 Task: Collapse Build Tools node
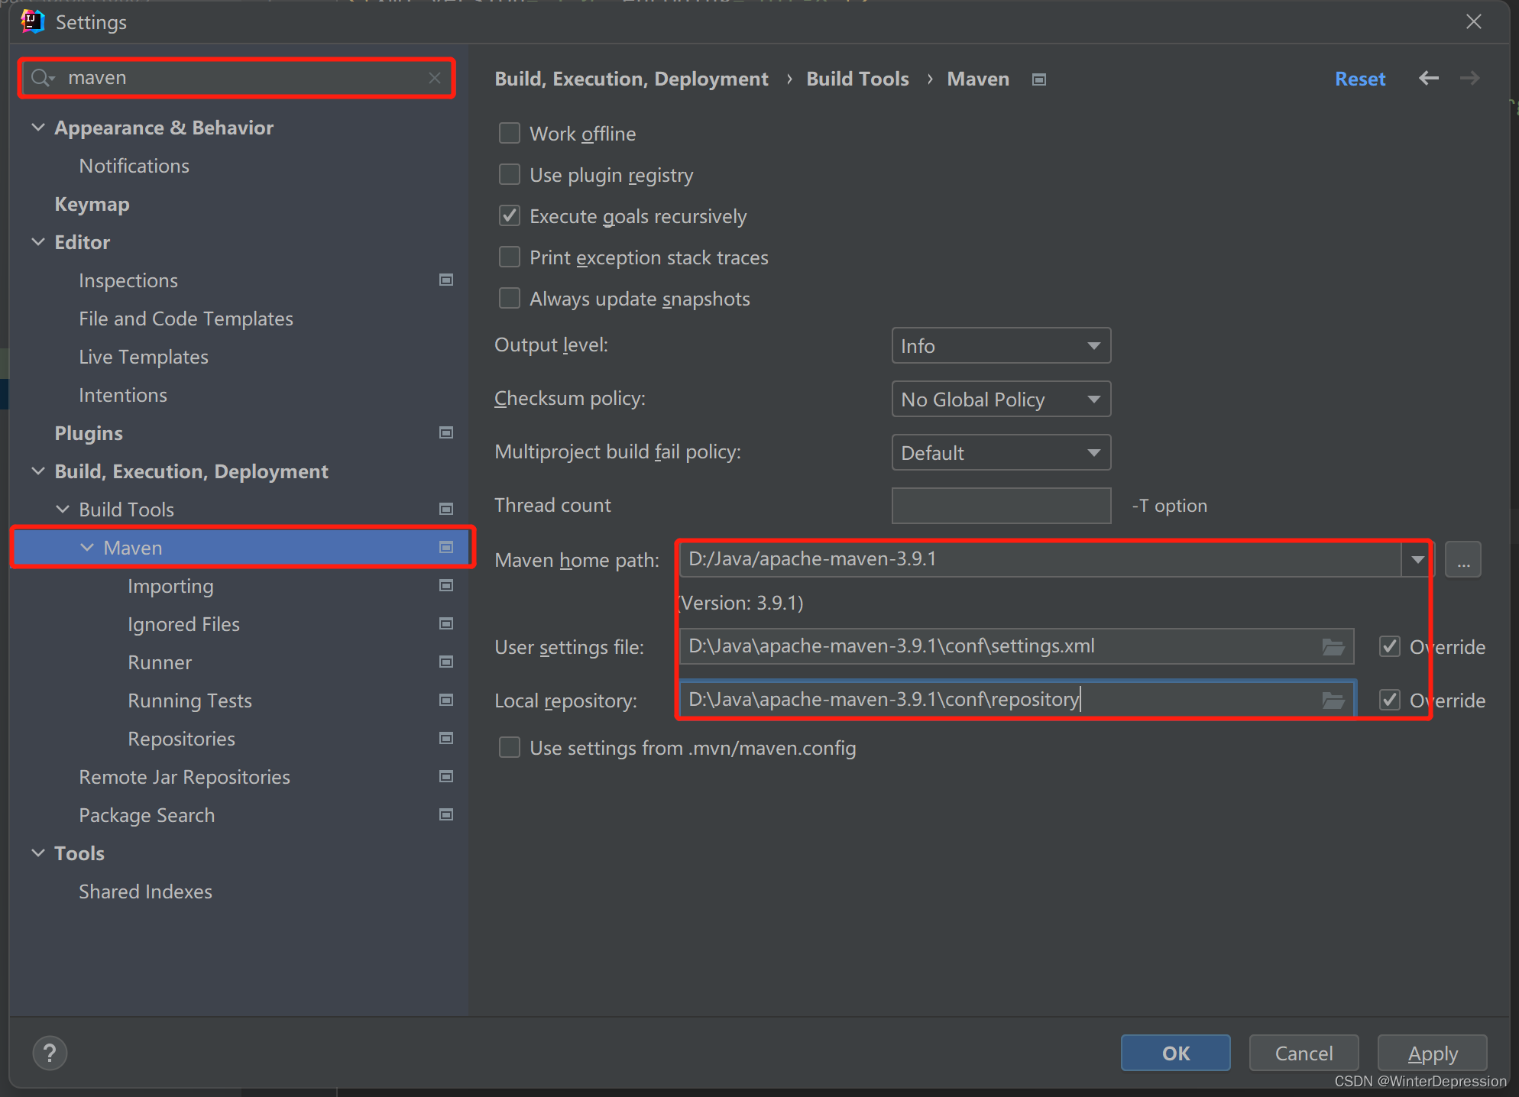coord(63,510)
